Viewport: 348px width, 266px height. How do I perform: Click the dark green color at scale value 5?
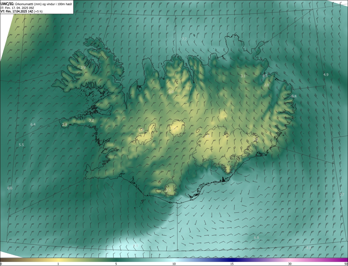click(116, 260)
